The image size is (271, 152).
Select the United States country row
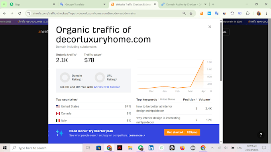click(x=93, y=106)
